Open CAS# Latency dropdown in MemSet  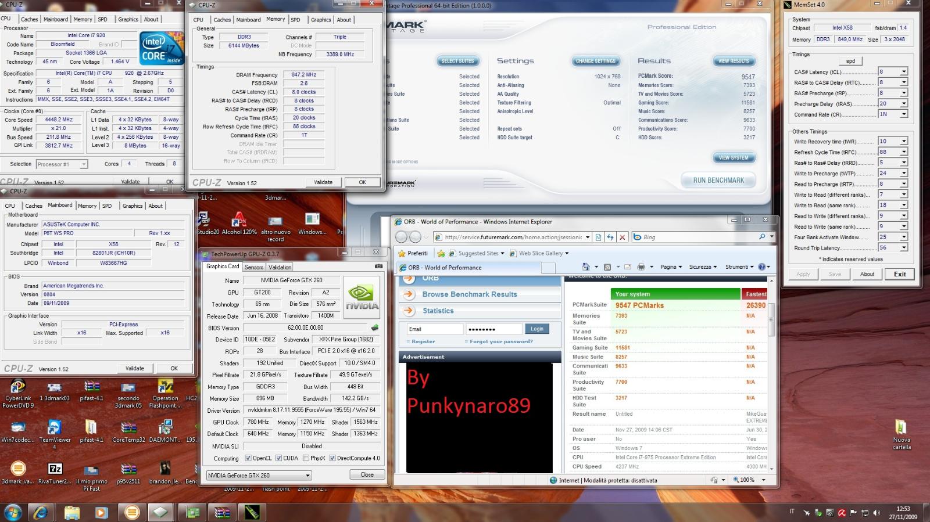coord(903,72)
